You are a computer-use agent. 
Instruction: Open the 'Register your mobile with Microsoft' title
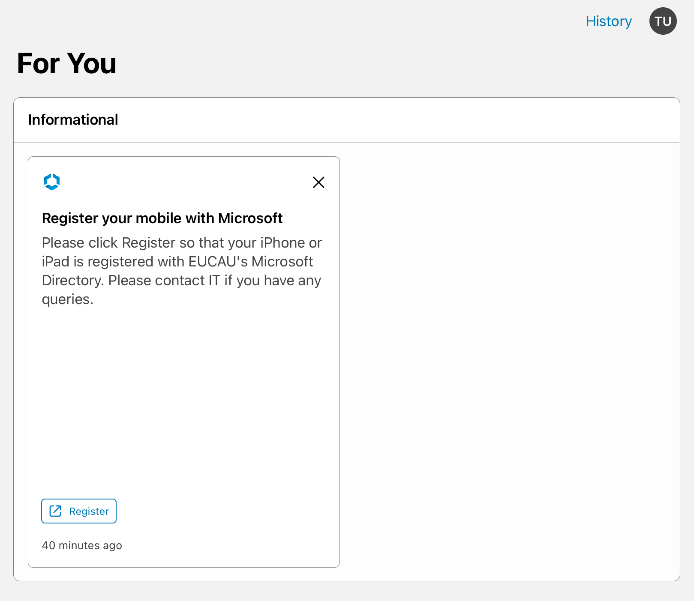162,218
